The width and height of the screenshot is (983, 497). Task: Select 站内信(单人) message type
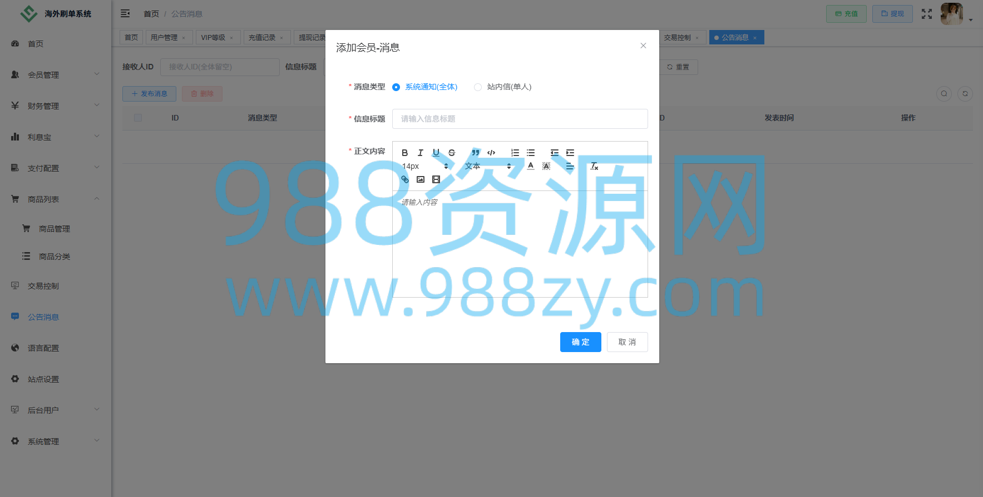tap(503, 87)
